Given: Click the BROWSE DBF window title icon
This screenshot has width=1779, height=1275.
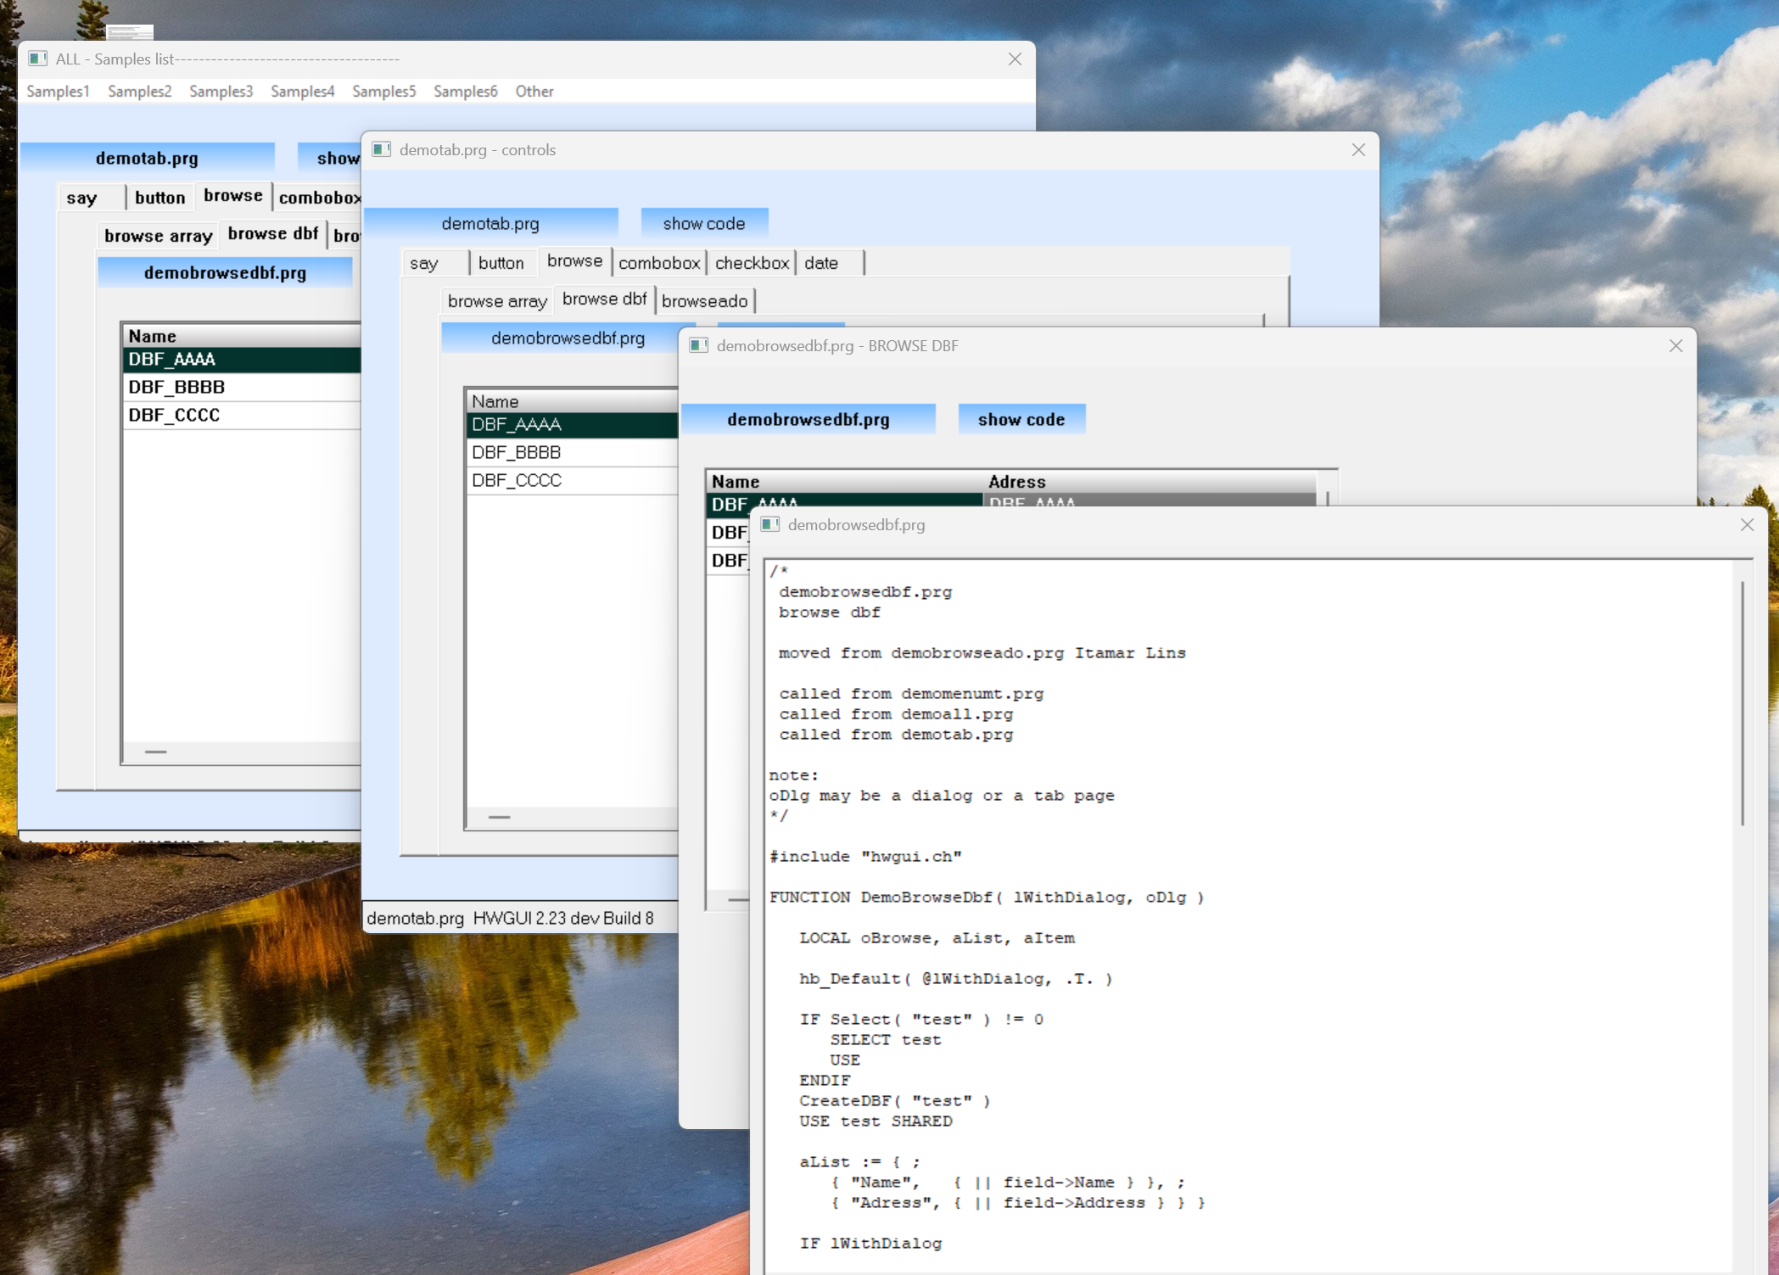Looking at the screenshot, I should point(698,345).
